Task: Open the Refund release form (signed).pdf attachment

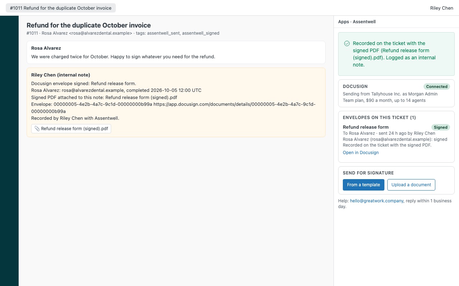Action: 71,129
